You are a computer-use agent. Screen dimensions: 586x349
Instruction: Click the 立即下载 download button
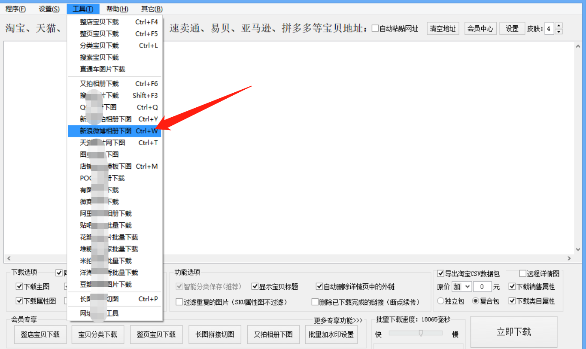513,331
